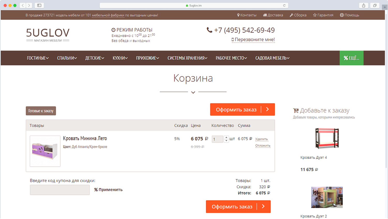Click the Сборка wrench icon
388x219 pixels.
(x=292, y=15)
